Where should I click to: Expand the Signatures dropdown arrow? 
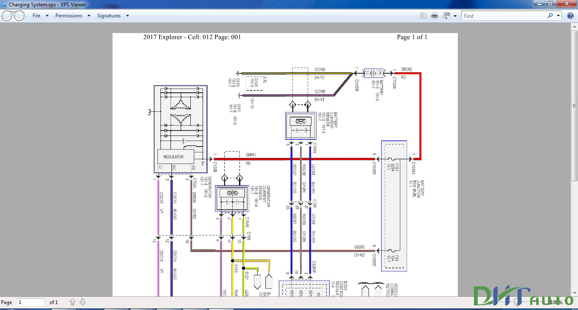coord(127,16)
